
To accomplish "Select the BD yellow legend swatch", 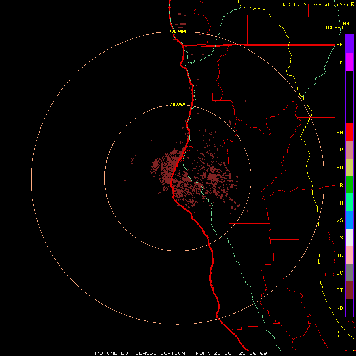I will [349, 168].
